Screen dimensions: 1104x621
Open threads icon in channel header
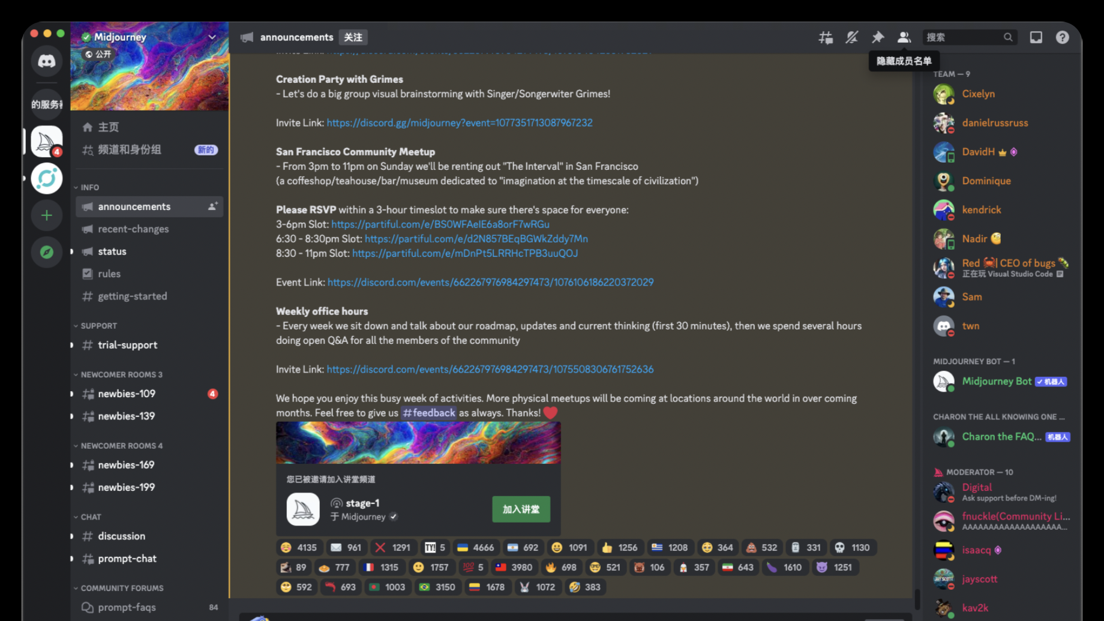[x=826, y=37]
